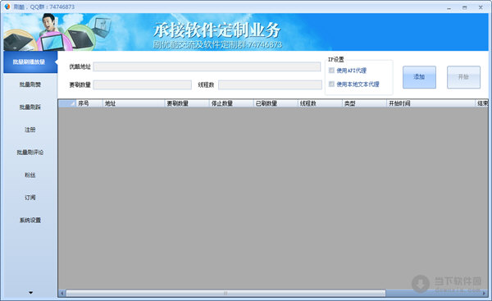This screenshot has height=301, width=492.
Task: Click the 添加 button
Action: point(419,77)
